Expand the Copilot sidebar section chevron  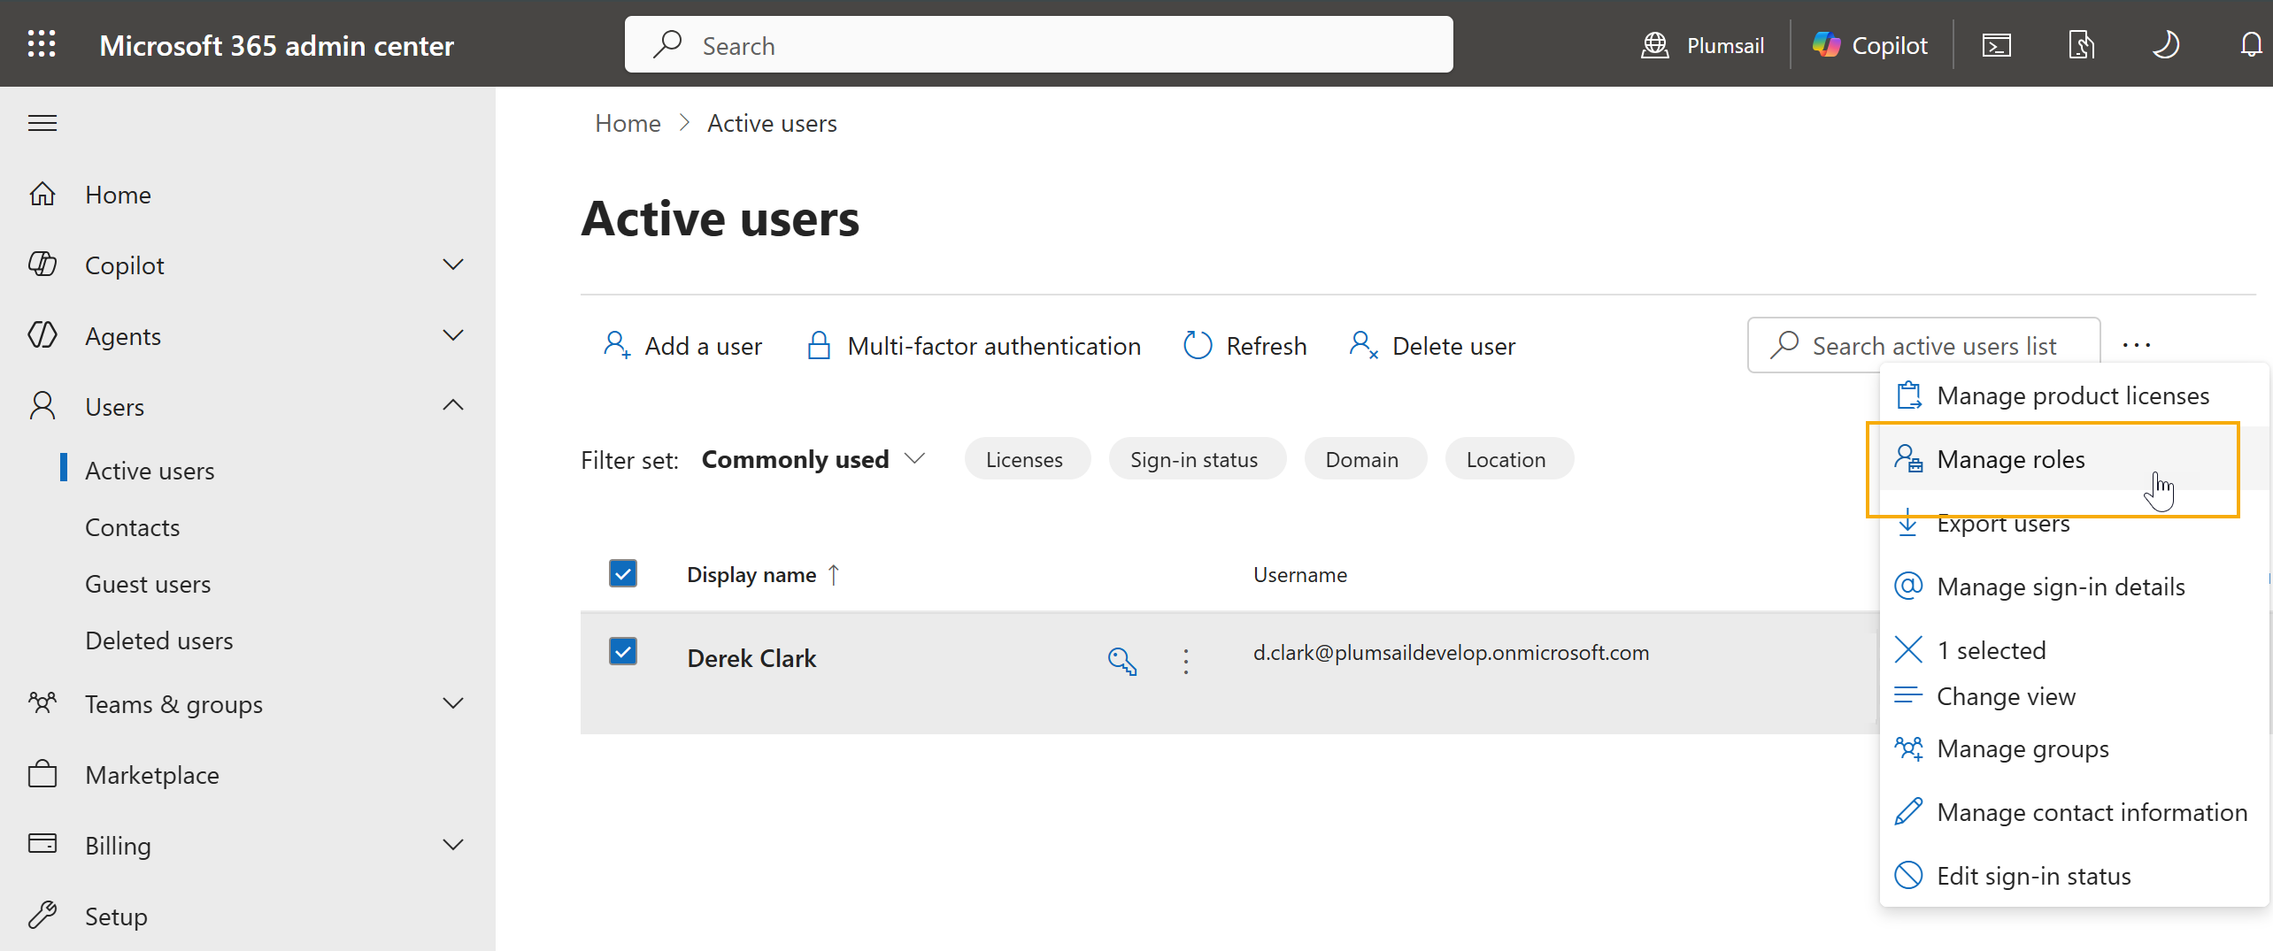pyautogui.click(x=453, y=265)
